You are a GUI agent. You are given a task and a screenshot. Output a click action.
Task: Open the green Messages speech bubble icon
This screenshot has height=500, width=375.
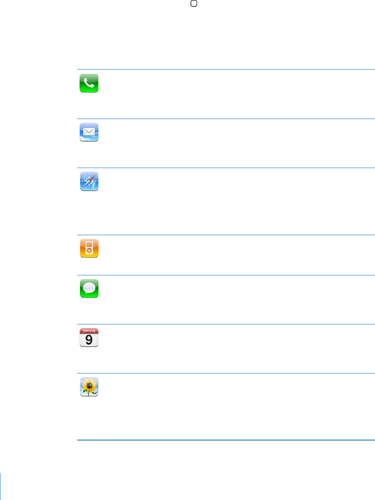(89, 288)
